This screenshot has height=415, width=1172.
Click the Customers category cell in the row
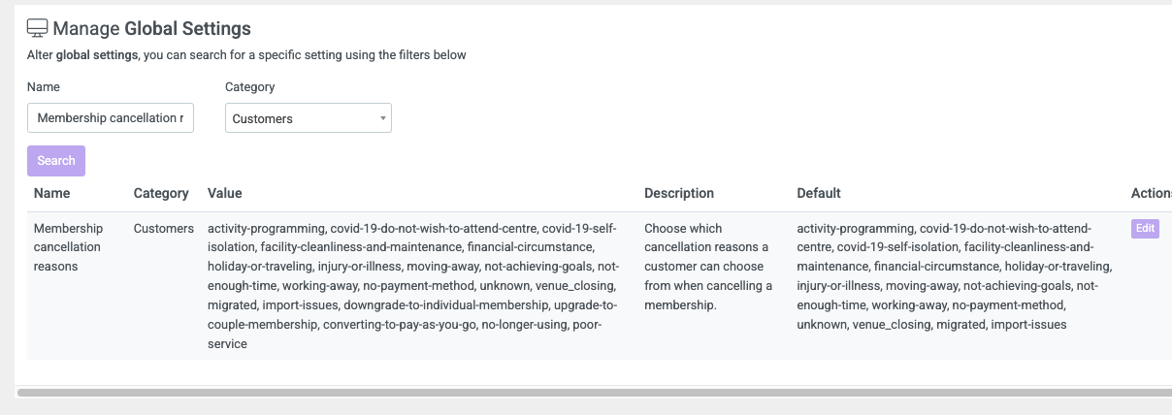pyautogui.click(x=164, y=229)
